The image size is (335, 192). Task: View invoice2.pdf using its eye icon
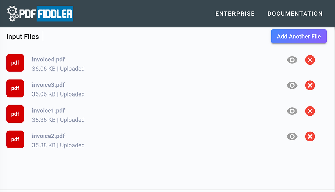[x=292, y=136]
